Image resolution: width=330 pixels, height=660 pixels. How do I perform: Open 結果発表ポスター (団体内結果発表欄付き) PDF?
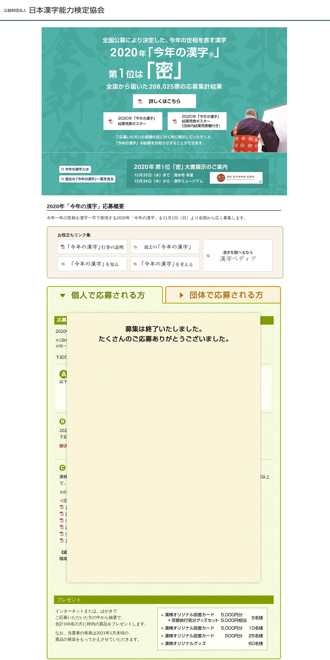[197, 121]
